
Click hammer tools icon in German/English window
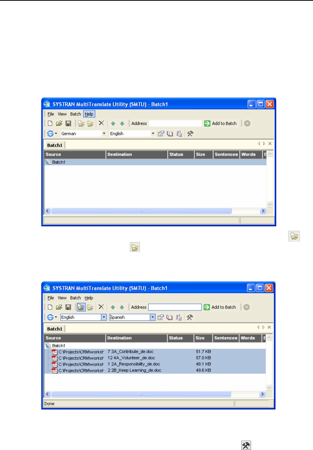[x=190, y=134]
